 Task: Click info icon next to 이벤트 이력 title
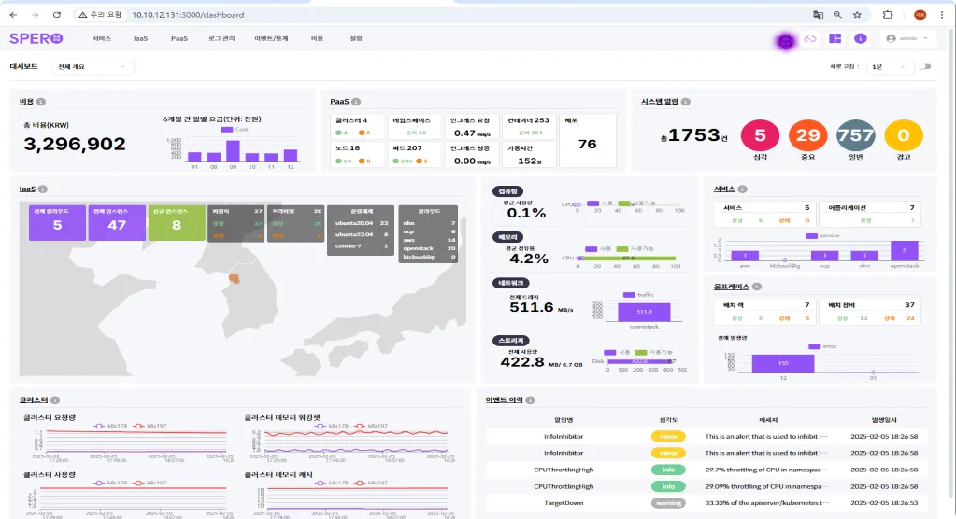tap(530, 400)
